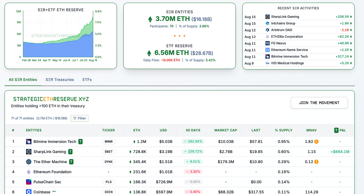Open the ETFs tab
The image size is (364, 194).
[x=87, y=80]
